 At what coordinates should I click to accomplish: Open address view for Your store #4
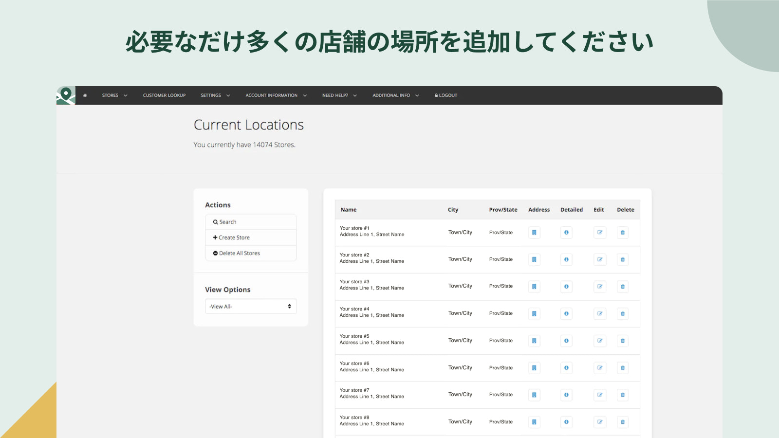coord(534,314)
